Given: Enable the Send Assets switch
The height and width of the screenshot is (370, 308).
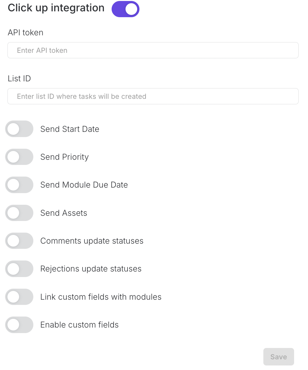Looking at the screenshot, I should click(19, 213).
